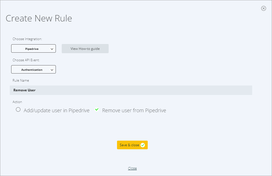
Task: Save the rule with Save & close
Action: (132, 145)
